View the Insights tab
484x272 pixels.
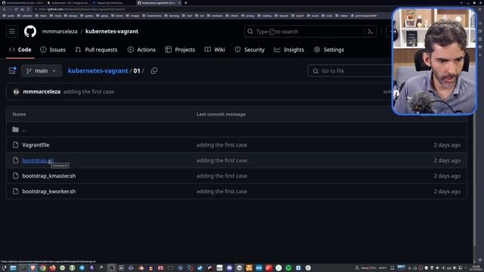289,50
